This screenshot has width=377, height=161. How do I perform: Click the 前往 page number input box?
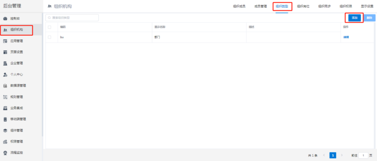point(363,155)
